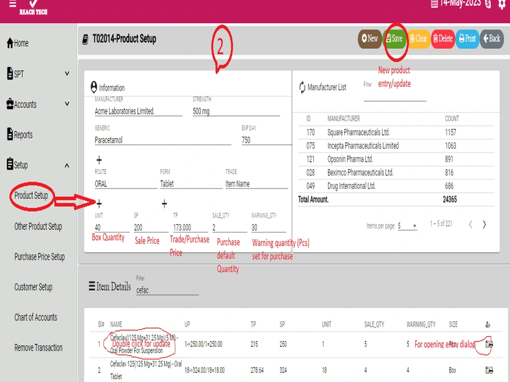Click the Setup clipboard icon
This screenshot has height=382, width=510.
[10, 164]
